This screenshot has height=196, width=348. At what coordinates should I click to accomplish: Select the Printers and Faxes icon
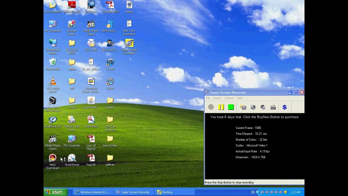(72, 123)
